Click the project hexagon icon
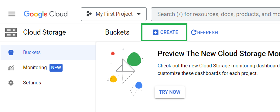The height and width of the screenshot is (112, 280). click(x=89, y=14)
